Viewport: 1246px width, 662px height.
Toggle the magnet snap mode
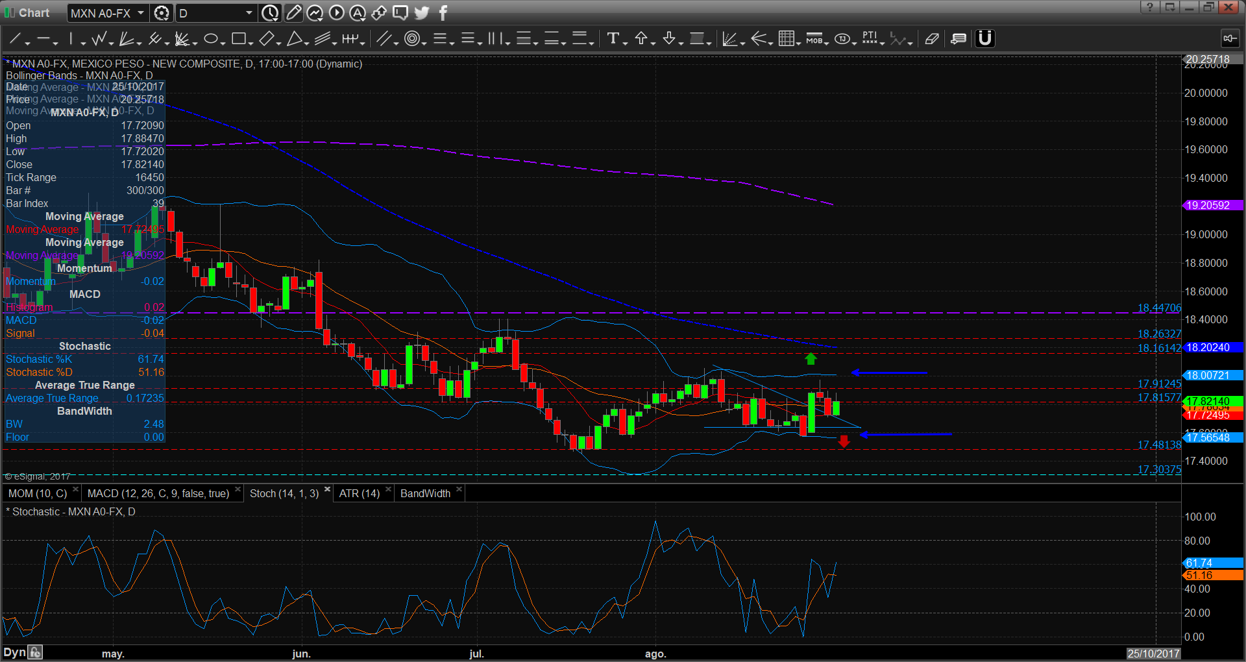(x=984, y=39)
